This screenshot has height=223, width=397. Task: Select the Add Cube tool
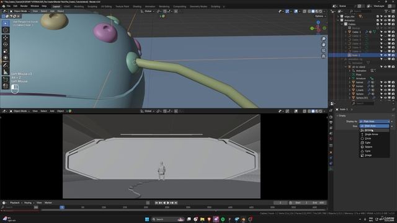point(6,80)
